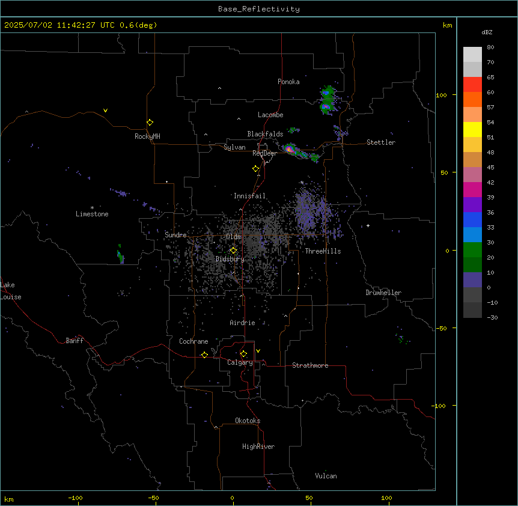Click the Sylvan label
The width and height of the screenshot is (518, 506).
tap(234, 147)
